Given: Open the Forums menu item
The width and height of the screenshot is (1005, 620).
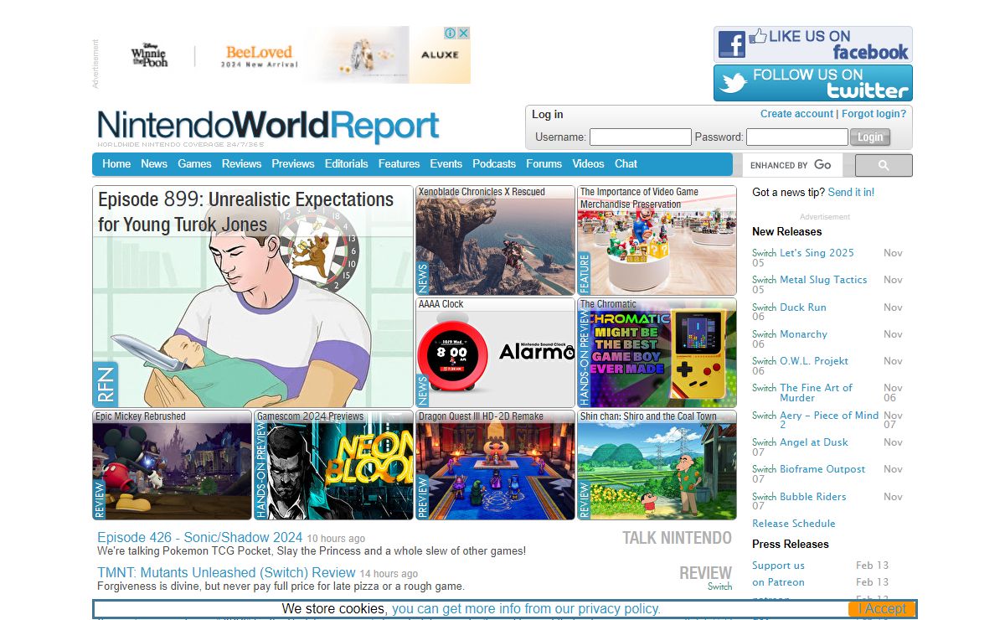Looking at the screenshot, I should pyautogui.click(x=544, y=164).
